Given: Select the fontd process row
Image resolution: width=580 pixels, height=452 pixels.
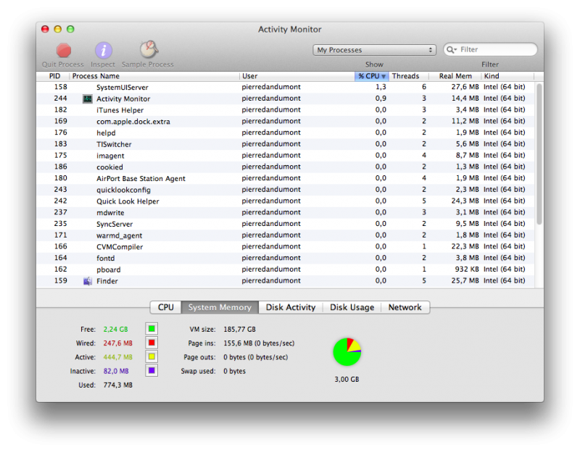Looking at the screenshot, I should 286,258.
